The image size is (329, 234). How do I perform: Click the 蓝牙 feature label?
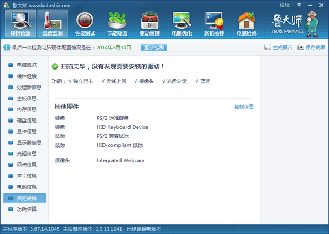coord(205,81)
